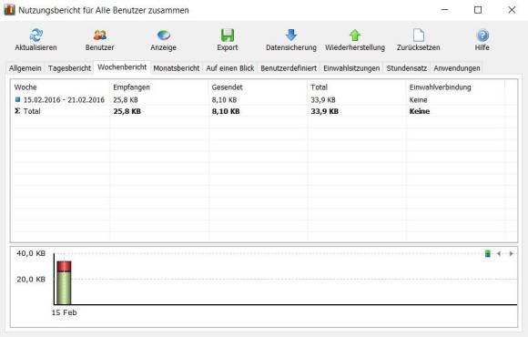Image resolution: width=528 pixels, height=337 pixels.
Task: Click the Σ Total summary row label
Action: tap(27, 111)
